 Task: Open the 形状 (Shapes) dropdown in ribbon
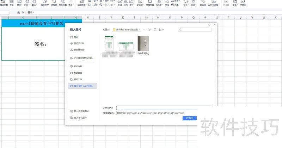27,3
